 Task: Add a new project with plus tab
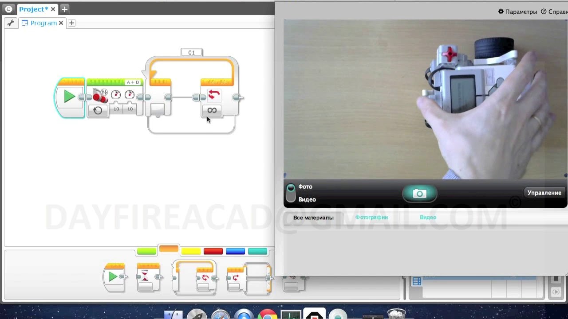pyautogui.click(x=64, y=9)
